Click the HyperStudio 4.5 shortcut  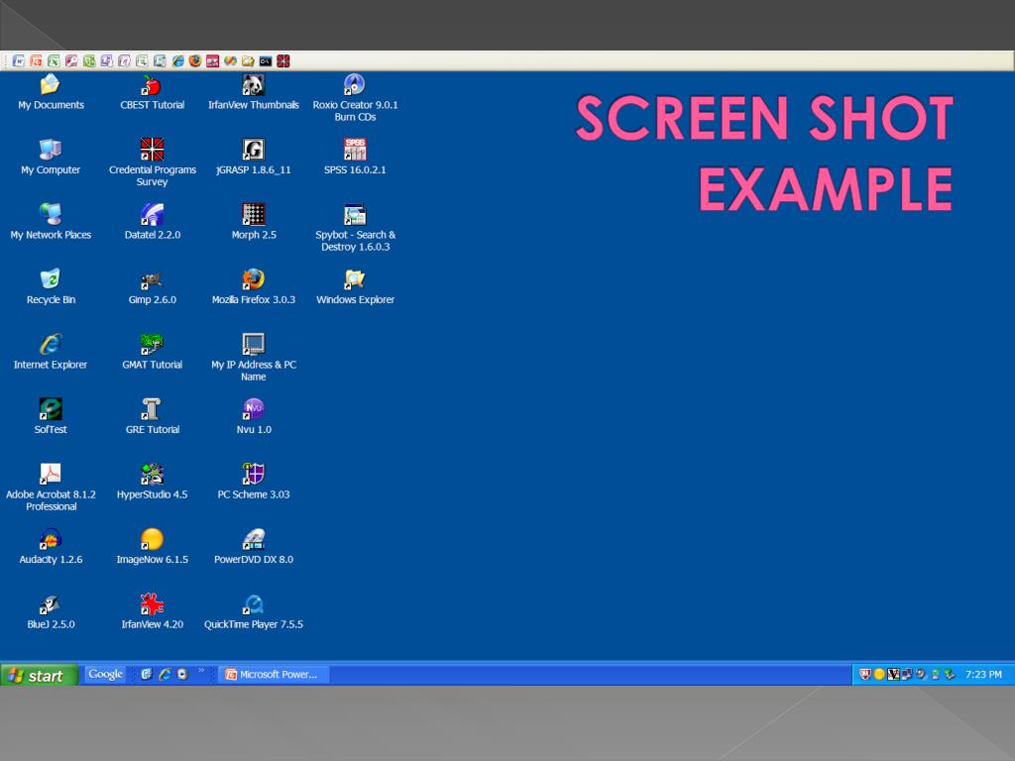click(152, 483)
